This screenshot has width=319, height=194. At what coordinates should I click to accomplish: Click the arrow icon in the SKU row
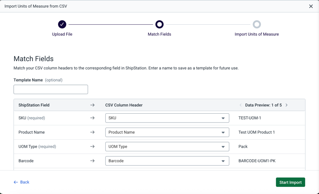[x=92, y=118]
